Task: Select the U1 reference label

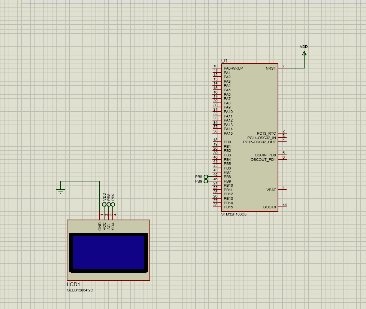Action: click(225, 60)
